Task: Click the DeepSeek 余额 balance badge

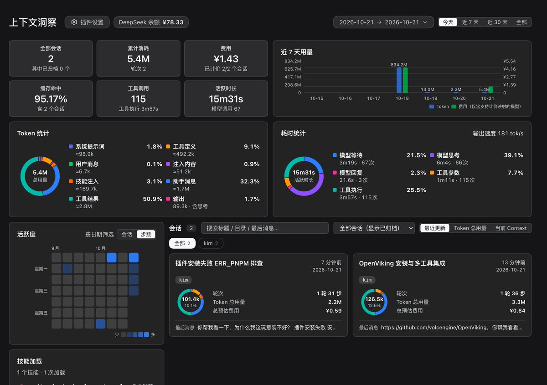Action: point(151,22)
